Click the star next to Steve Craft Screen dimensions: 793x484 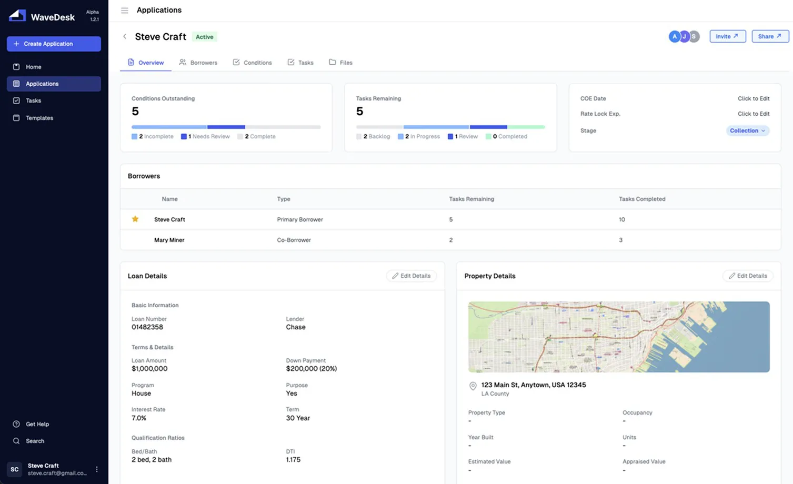point(135,219)
